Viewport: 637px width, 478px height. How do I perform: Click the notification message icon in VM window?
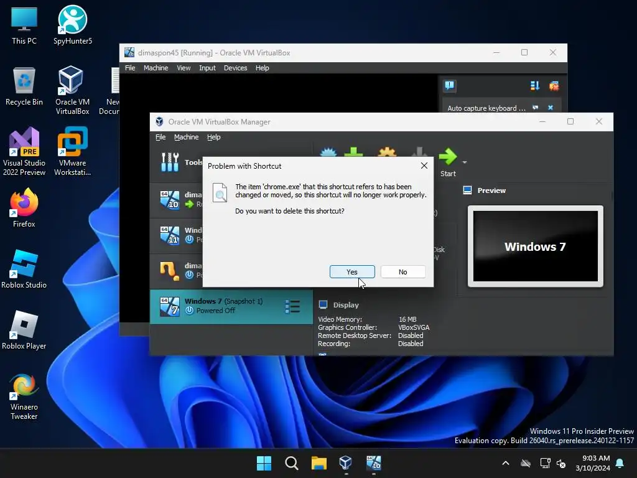[449, 85]
